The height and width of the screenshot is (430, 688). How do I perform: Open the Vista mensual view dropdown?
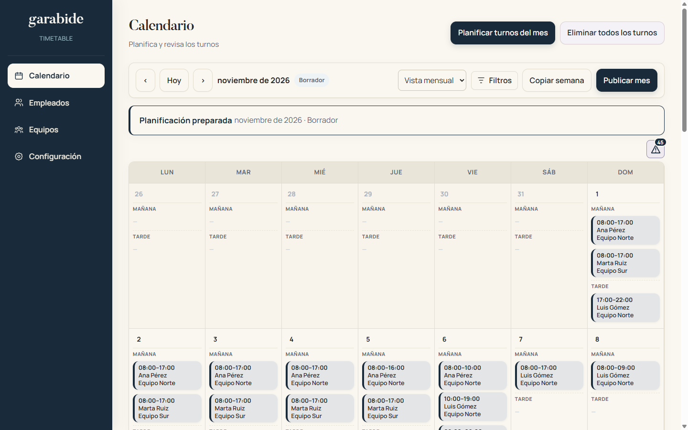(432, 80)
